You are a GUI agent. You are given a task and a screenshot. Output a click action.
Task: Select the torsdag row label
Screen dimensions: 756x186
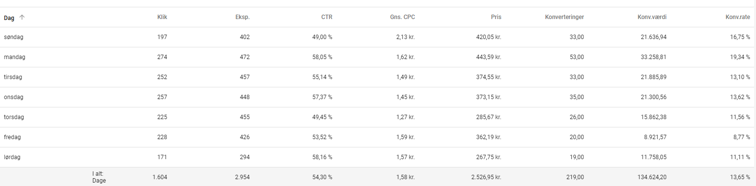[14, 117]
